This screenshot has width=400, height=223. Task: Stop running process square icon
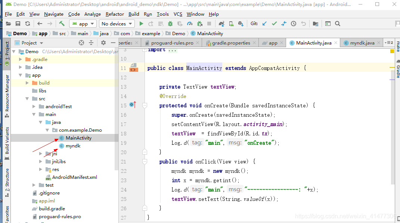coord(209,24)
